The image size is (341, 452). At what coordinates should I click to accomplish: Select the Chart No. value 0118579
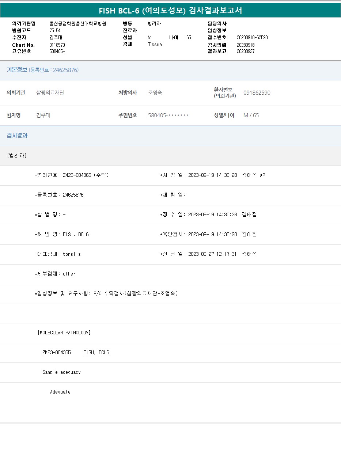click(57, 45)
